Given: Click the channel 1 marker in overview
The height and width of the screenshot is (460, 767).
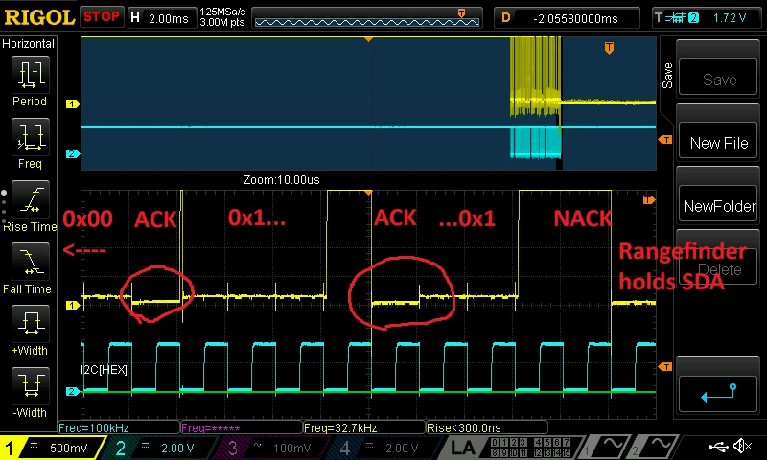Looking at the screenshot, I should click(73, 103).
